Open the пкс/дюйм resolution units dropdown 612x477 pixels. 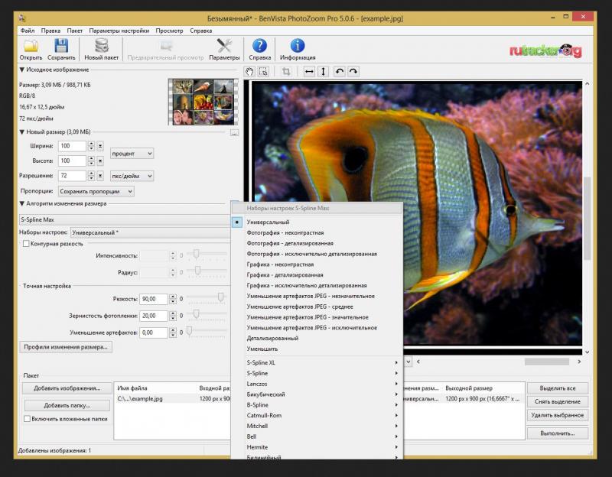click(x=132, y=176)
